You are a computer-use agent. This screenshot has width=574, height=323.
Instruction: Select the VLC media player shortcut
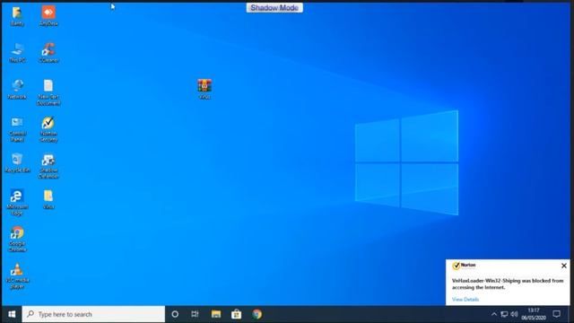point(17,275)
